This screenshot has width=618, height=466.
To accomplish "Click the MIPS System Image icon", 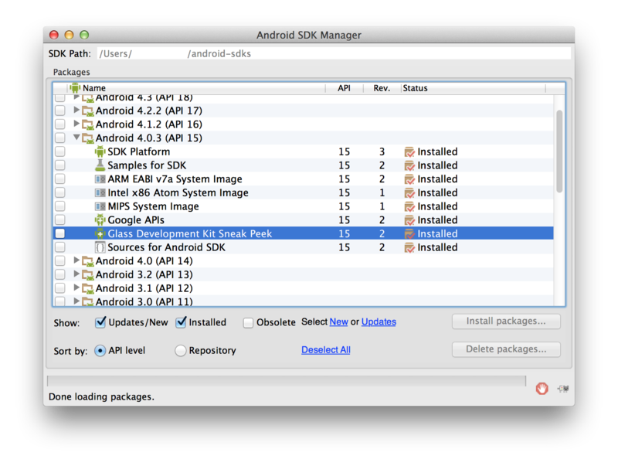I will (100, 206).
